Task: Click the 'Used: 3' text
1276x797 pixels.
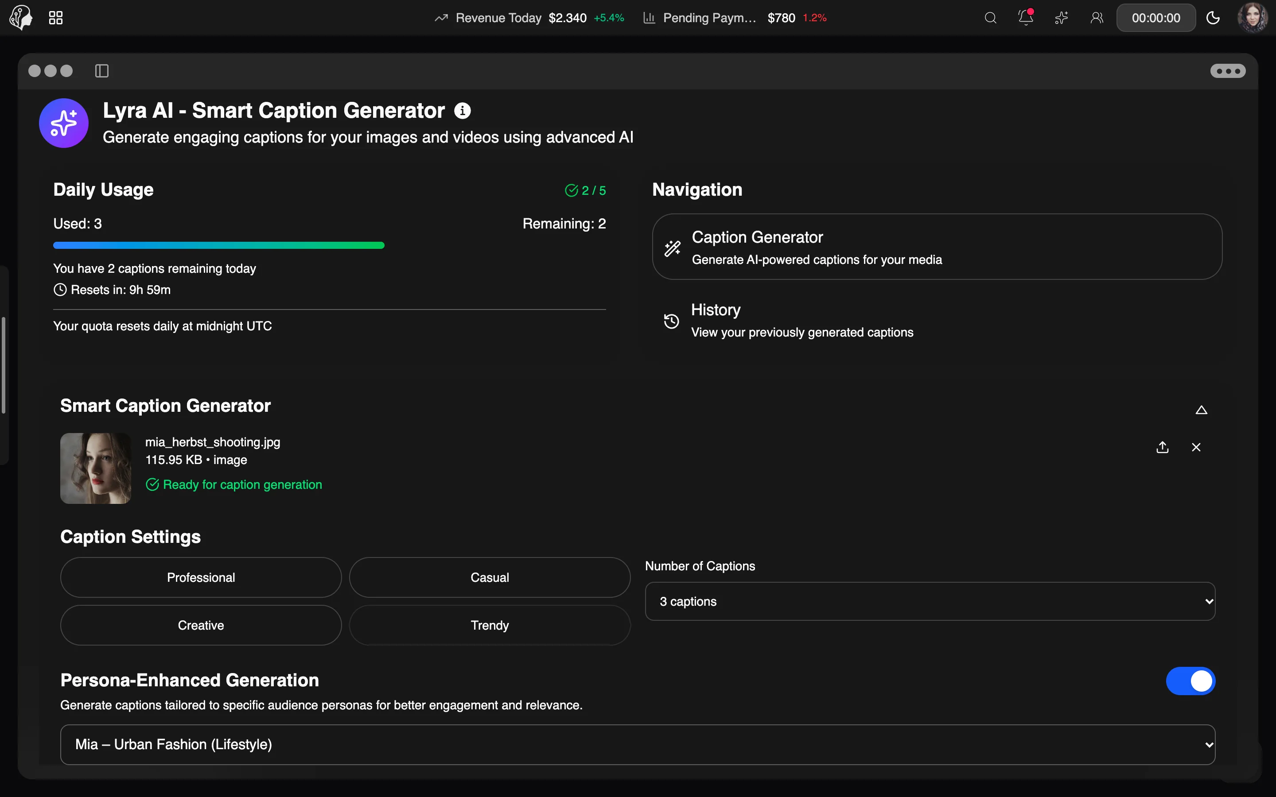Action: tap(78, 224)
